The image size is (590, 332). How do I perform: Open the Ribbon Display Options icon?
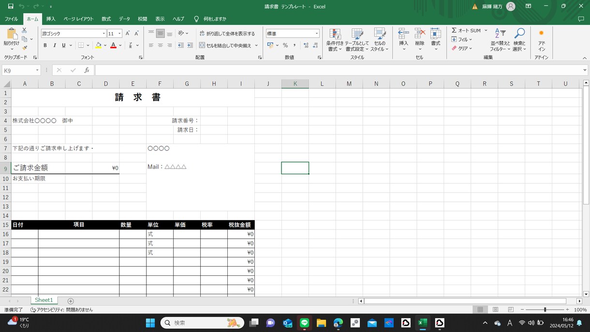529,6
